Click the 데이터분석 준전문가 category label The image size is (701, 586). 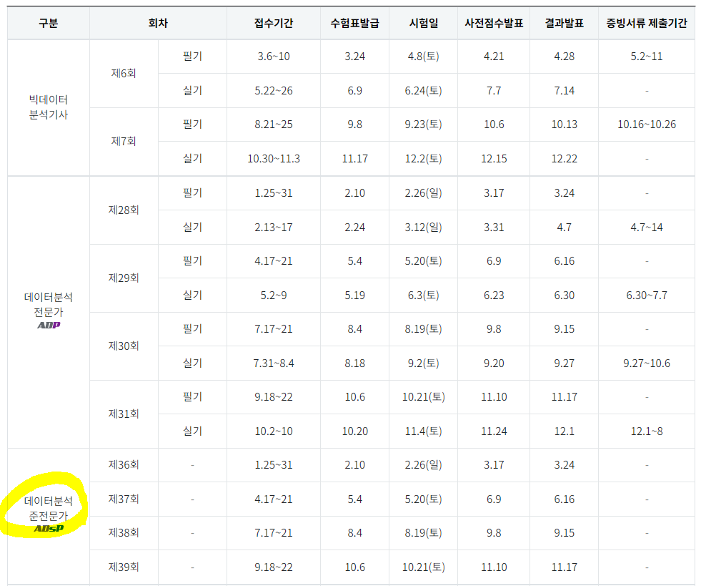pyautogui.click(x=49, y=509)
